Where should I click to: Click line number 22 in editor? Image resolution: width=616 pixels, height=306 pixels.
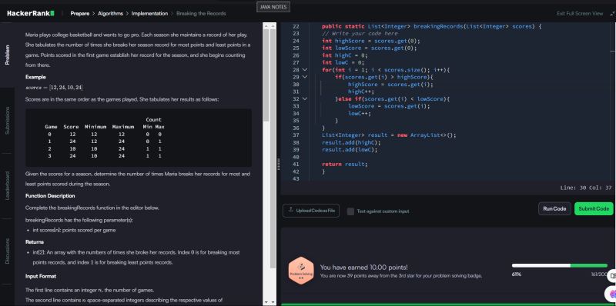(296, 27)
